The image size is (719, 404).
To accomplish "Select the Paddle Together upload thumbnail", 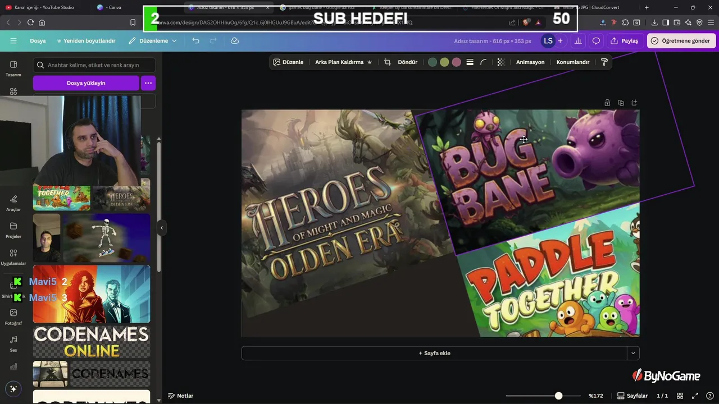I will pos(61,198).
